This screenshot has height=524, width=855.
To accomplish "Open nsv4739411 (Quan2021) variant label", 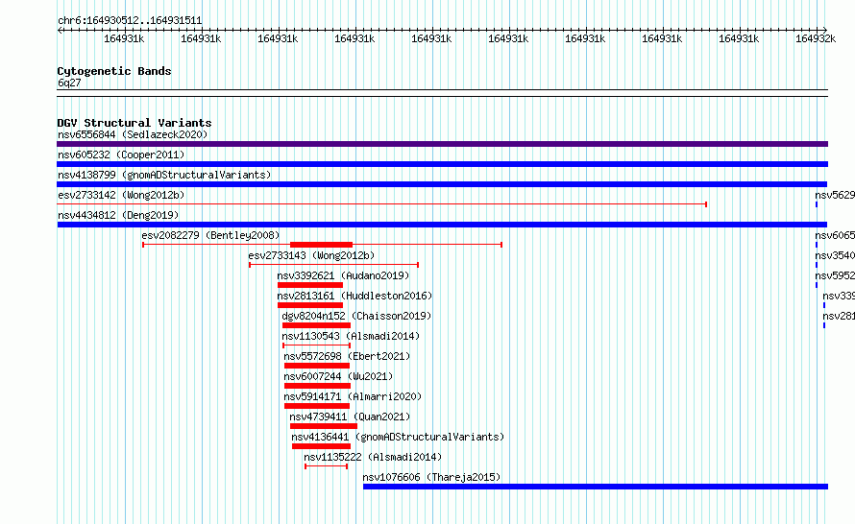I will pos(350,417).
